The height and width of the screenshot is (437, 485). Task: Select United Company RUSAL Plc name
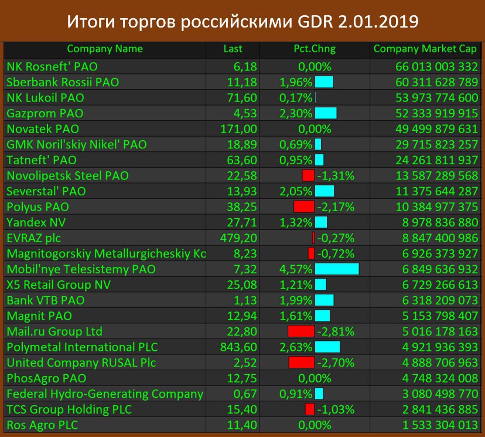point(81,363)
